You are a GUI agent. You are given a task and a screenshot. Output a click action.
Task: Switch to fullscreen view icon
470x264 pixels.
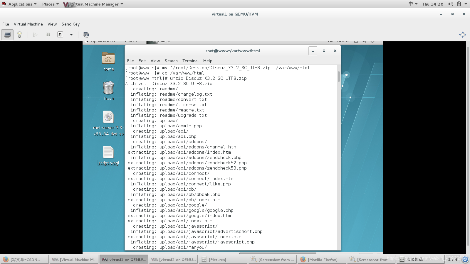pos(463,35)
